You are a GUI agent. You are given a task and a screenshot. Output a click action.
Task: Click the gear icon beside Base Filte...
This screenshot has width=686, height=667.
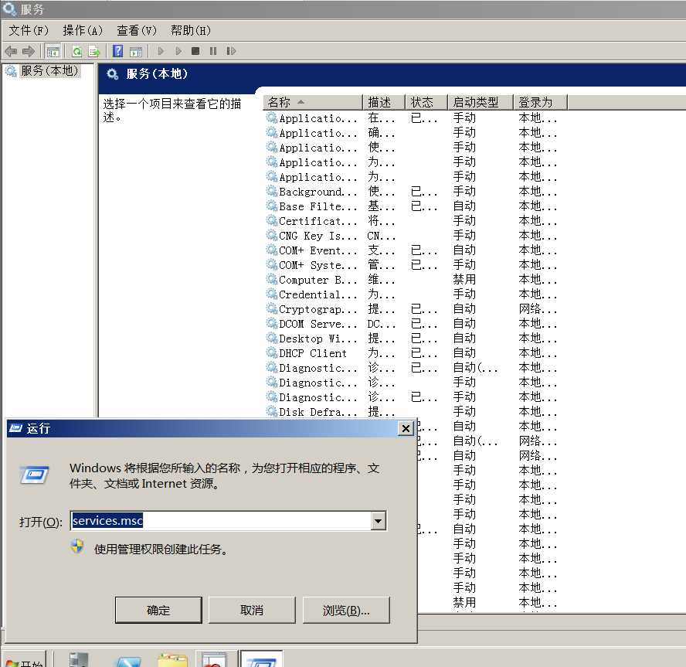[x=272, y=206]
